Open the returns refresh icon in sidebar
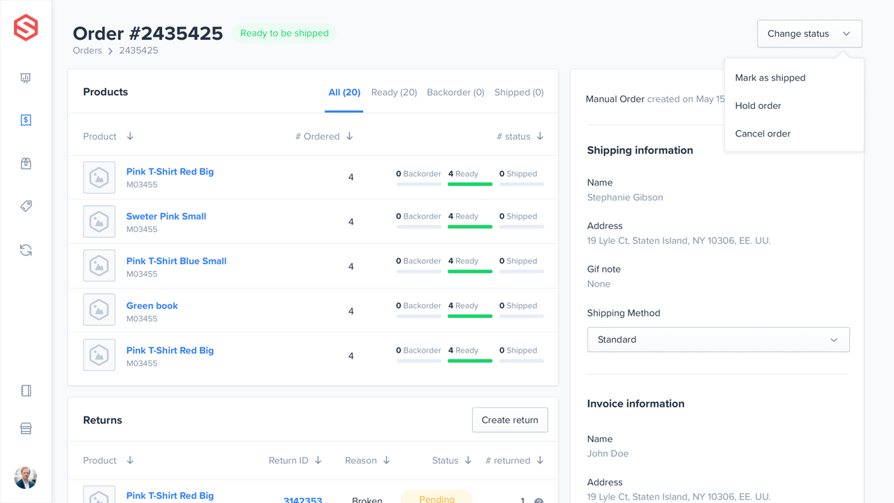 pyautogui.click(x=26, y=250)
